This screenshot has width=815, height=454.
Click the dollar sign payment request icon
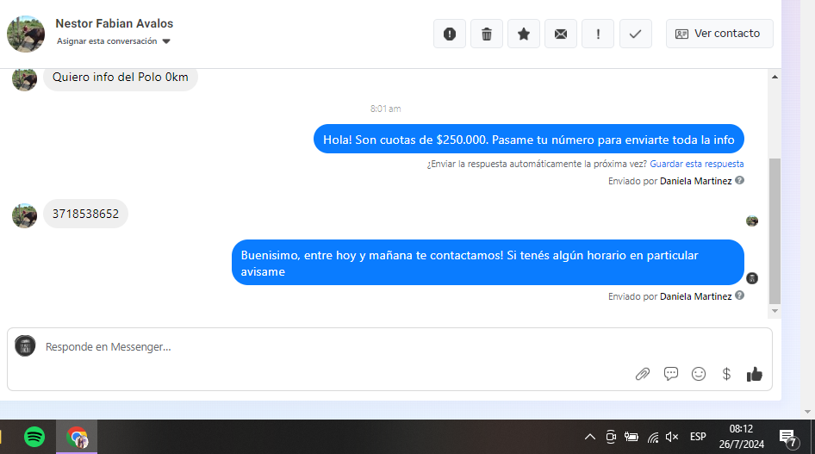pyautogui.click(x=726, y=374)
